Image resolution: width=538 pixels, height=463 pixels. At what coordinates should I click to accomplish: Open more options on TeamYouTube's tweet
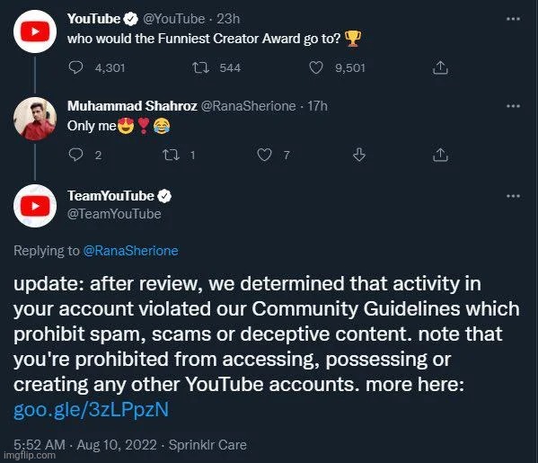click(x=513, y=196)
